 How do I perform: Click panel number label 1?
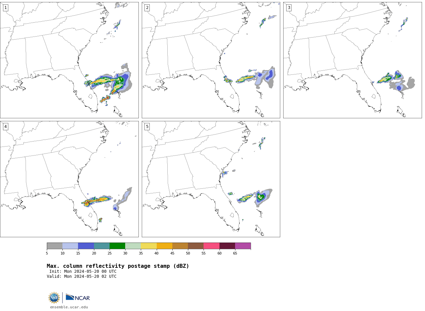point(5,8)
